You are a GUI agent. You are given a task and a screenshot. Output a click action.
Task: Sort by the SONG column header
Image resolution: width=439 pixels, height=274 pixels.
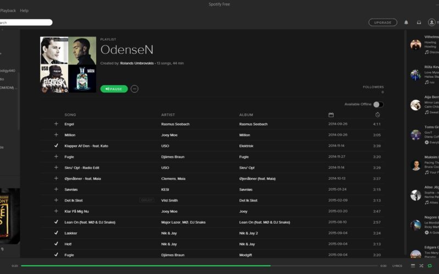coord(70,115)
